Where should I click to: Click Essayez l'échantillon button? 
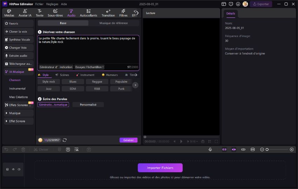pos(89,67)
